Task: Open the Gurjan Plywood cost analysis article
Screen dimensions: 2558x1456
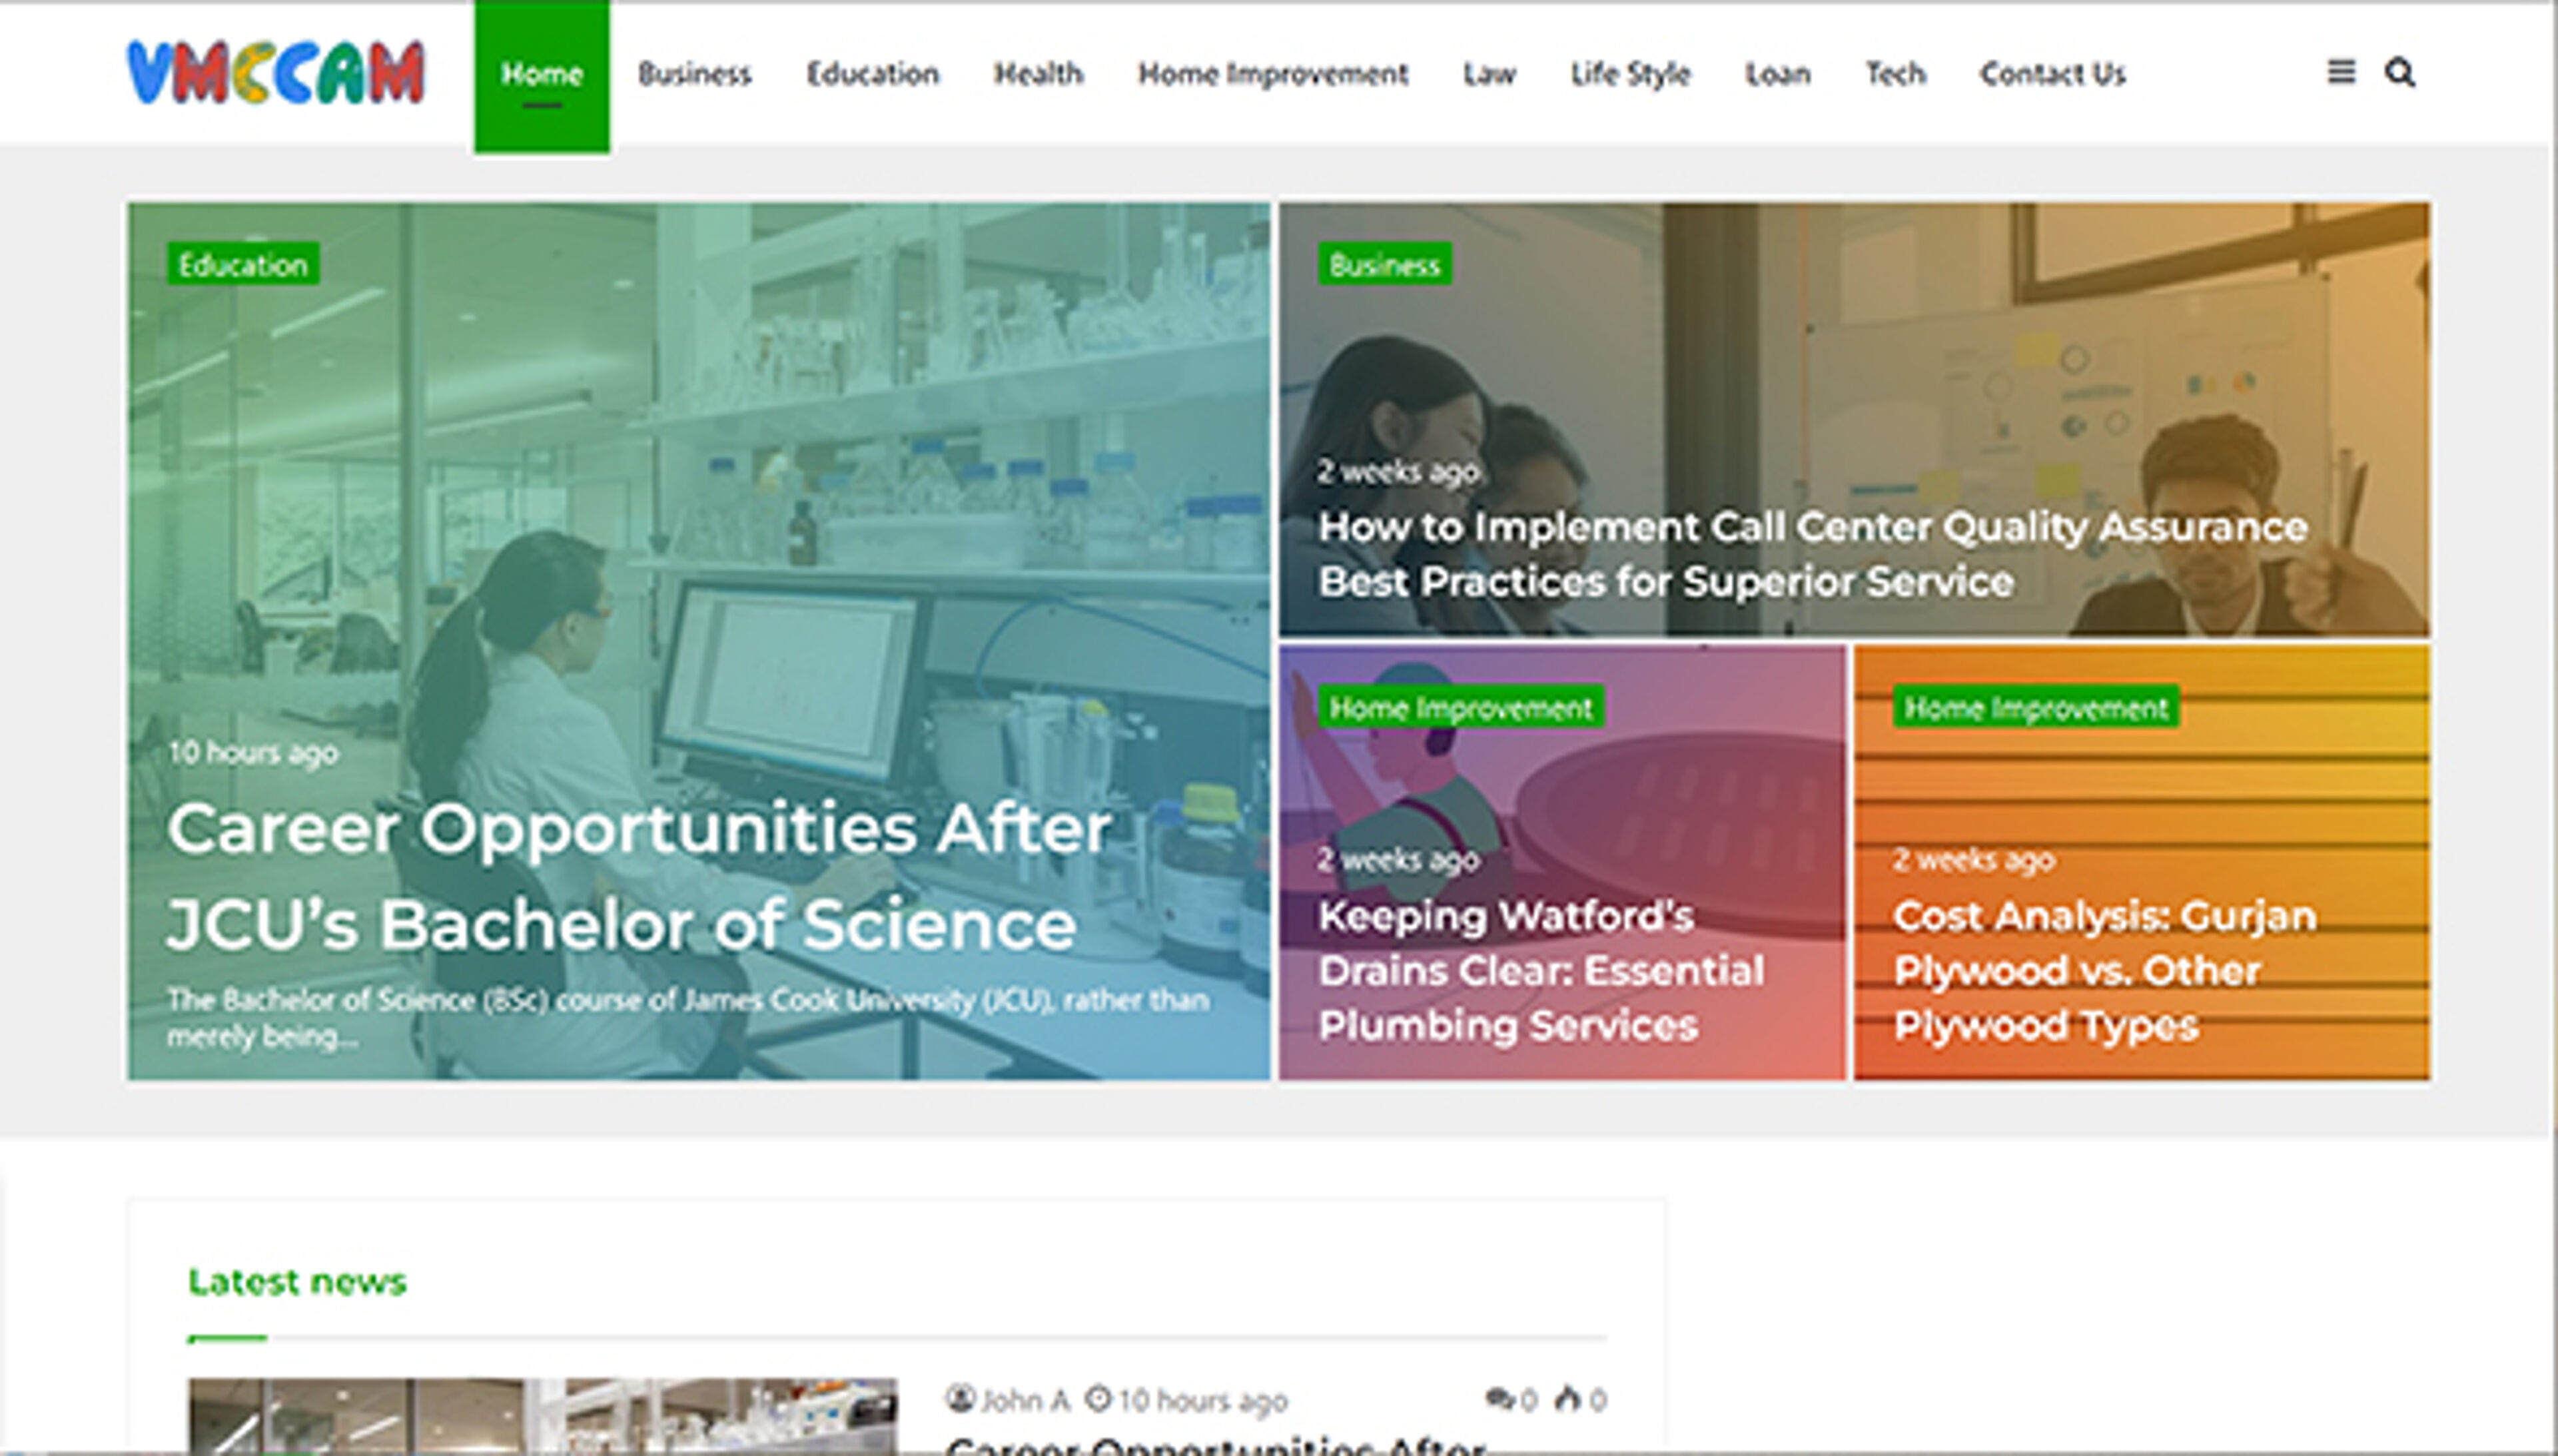Action: 2104,970
